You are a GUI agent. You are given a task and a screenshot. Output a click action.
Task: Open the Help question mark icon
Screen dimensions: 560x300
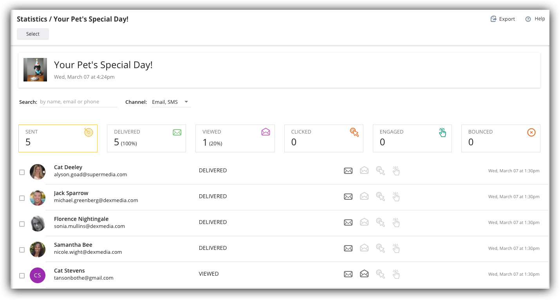528,19
